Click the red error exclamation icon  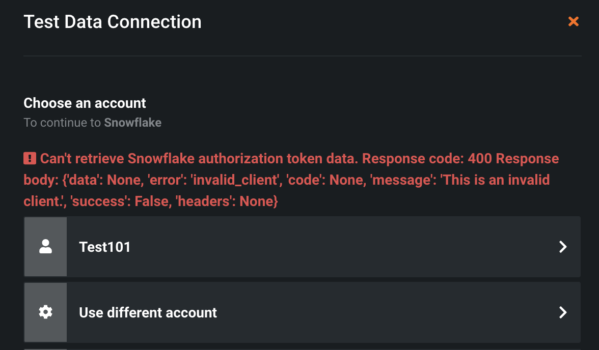30,159
